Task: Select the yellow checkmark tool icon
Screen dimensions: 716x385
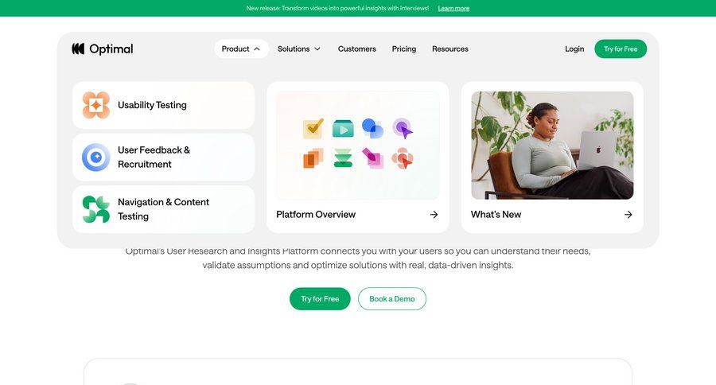Action: tap(313, 128)
